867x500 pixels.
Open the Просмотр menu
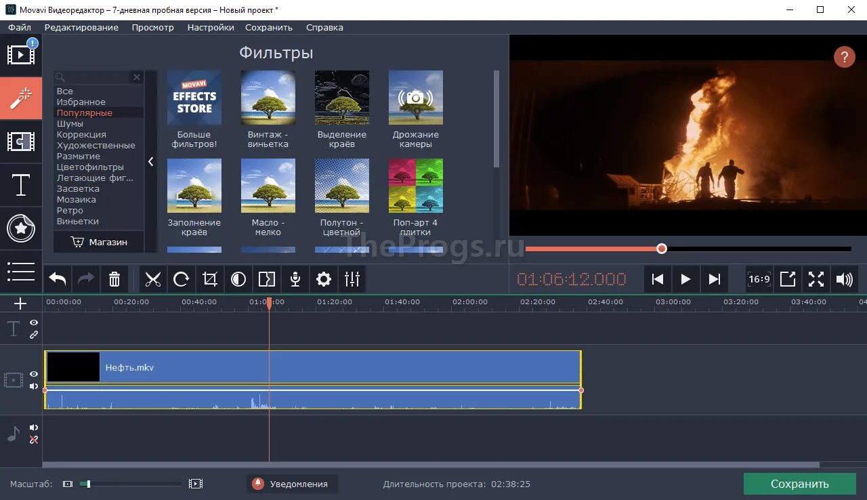point(153,28)
